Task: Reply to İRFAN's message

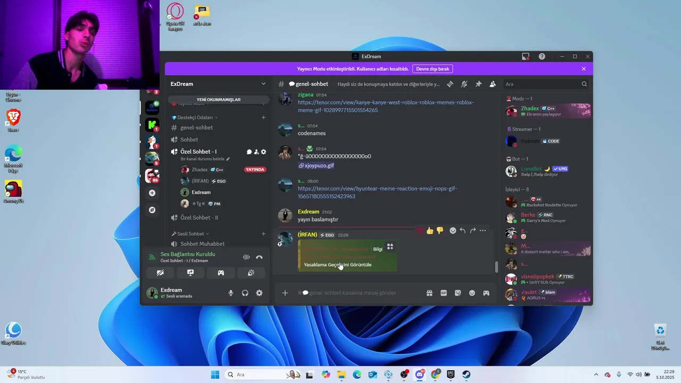Action: point(463,230)
